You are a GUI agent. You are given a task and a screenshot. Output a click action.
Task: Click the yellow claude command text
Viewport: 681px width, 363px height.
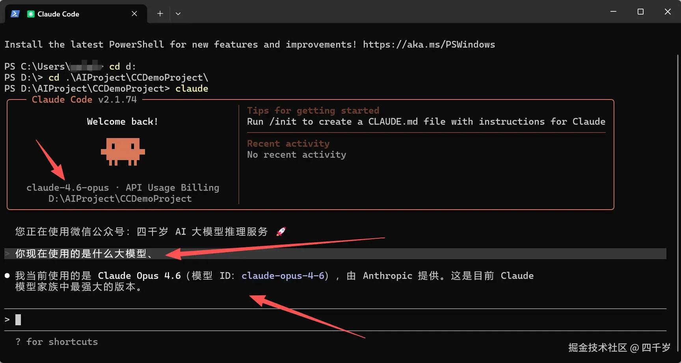pyautogui.click(x=192, y=88)
